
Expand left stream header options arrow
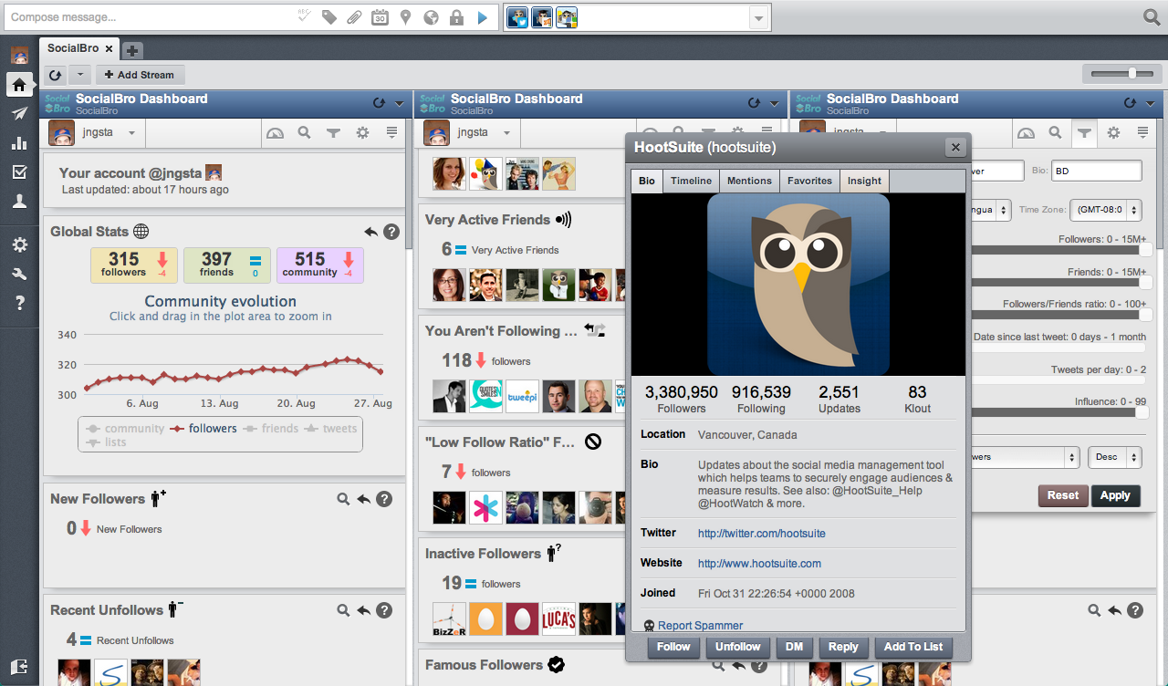[x=399, y=103]
